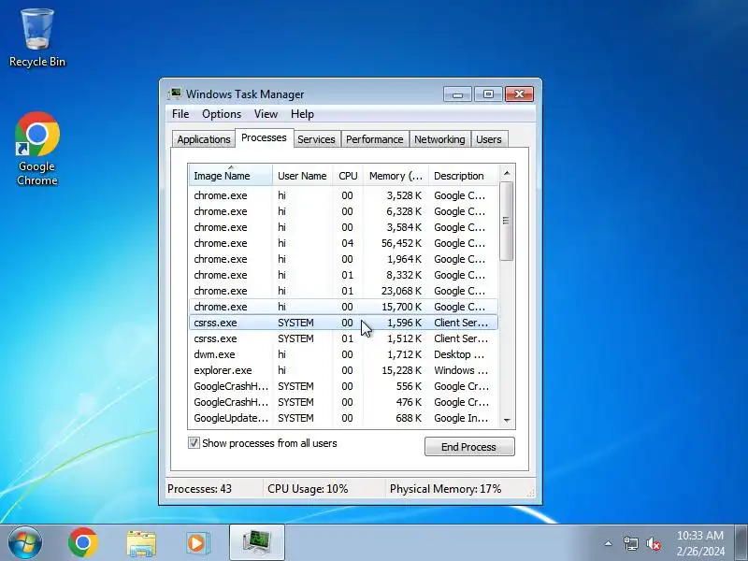Maximize the Task Manager window
The image size is (748, 561).
coord(488,94)
